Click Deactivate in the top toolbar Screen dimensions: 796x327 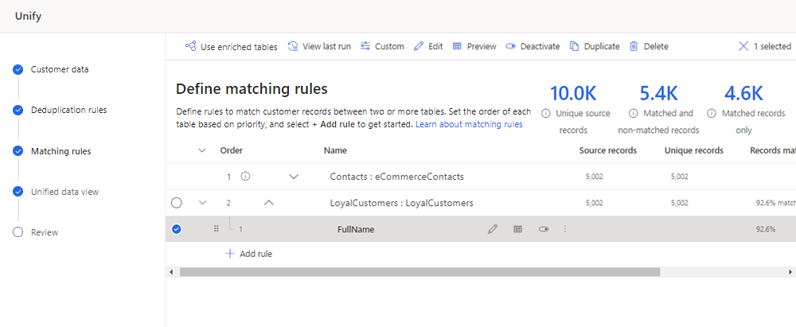(x=533, y=46)
